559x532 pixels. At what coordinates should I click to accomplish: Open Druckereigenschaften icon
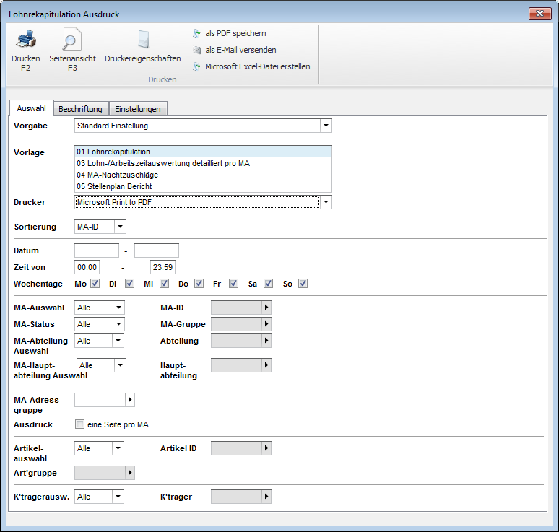pos(143,39)
